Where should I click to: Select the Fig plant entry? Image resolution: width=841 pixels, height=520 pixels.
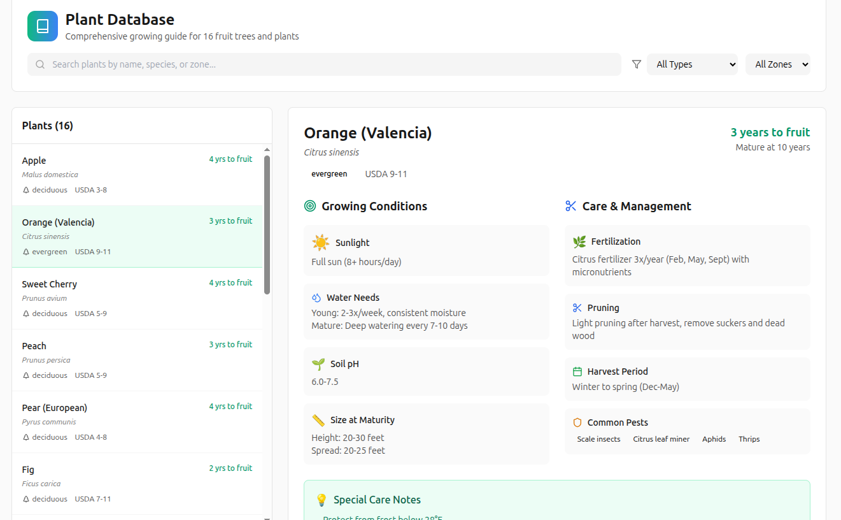click(137, 483)
